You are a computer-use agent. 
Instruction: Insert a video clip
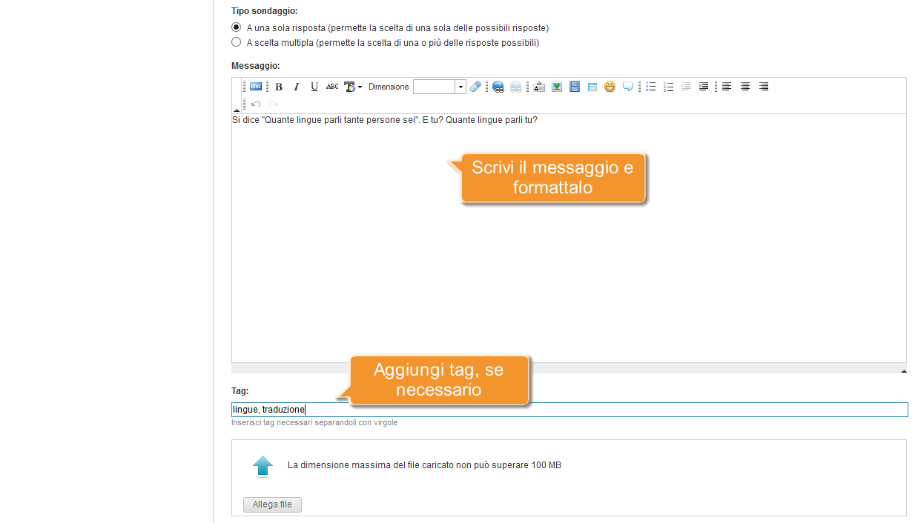point(575,87)
